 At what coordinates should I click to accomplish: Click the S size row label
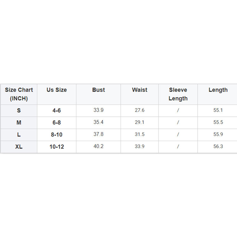point(19,111)
